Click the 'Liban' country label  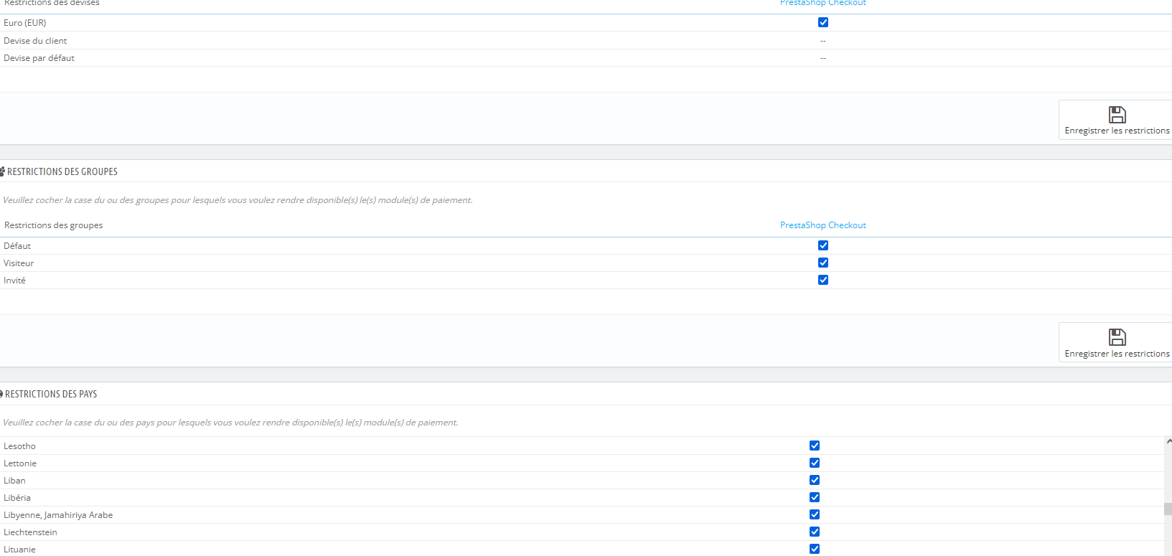point(14,481)
